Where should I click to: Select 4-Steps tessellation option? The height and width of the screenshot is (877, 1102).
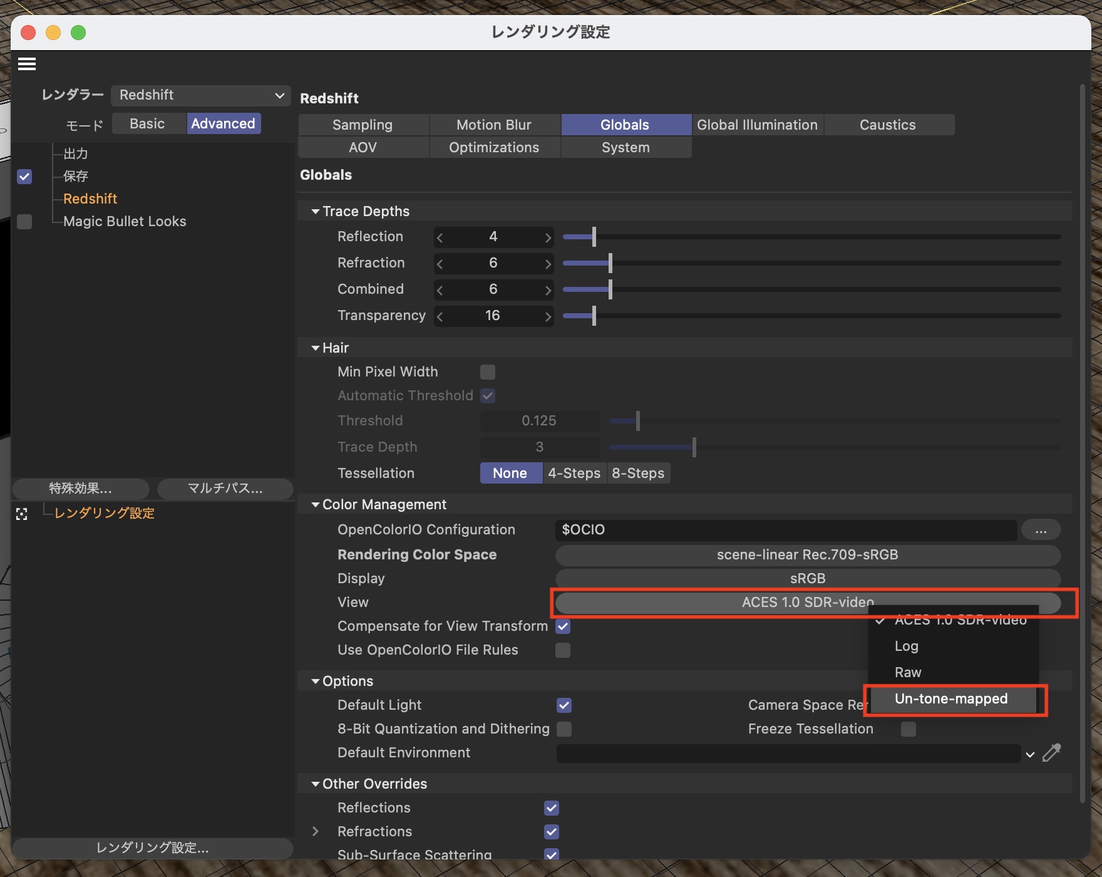pyautogui.click(x=574, y=474)
